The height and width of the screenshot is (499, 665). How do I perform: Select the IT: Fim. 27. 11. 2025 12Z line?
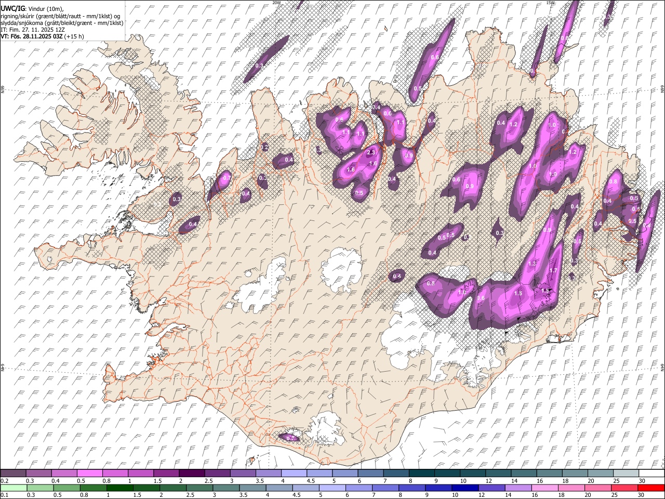click(33, 30)
